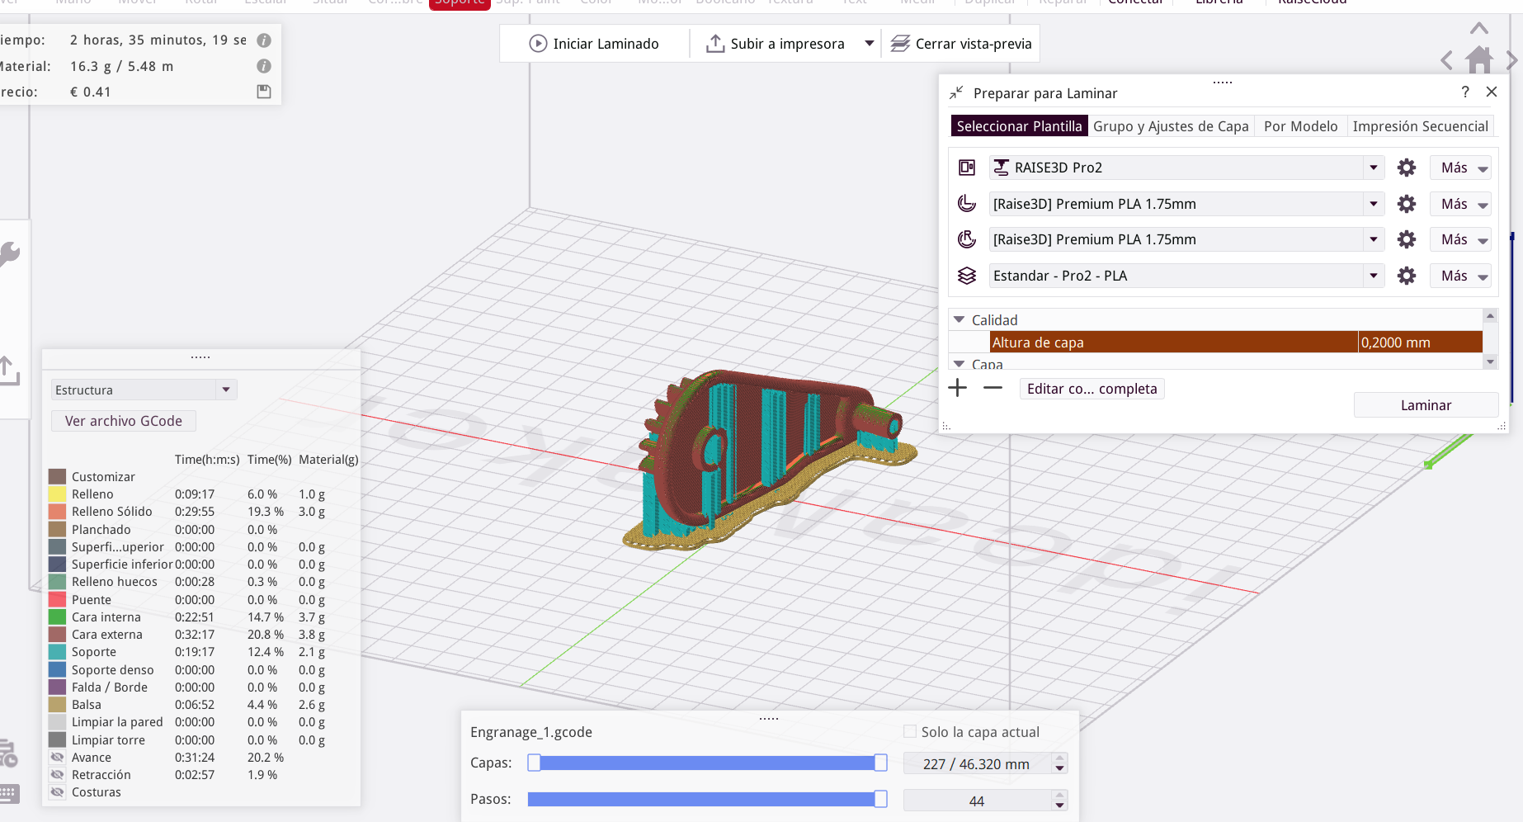
Task: Click the plus icon to add setting
Action: click(957, 388)
